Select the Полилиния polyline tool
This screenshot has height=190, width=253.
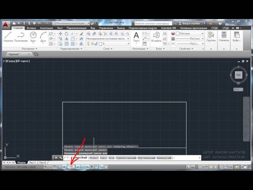point(21,37)
